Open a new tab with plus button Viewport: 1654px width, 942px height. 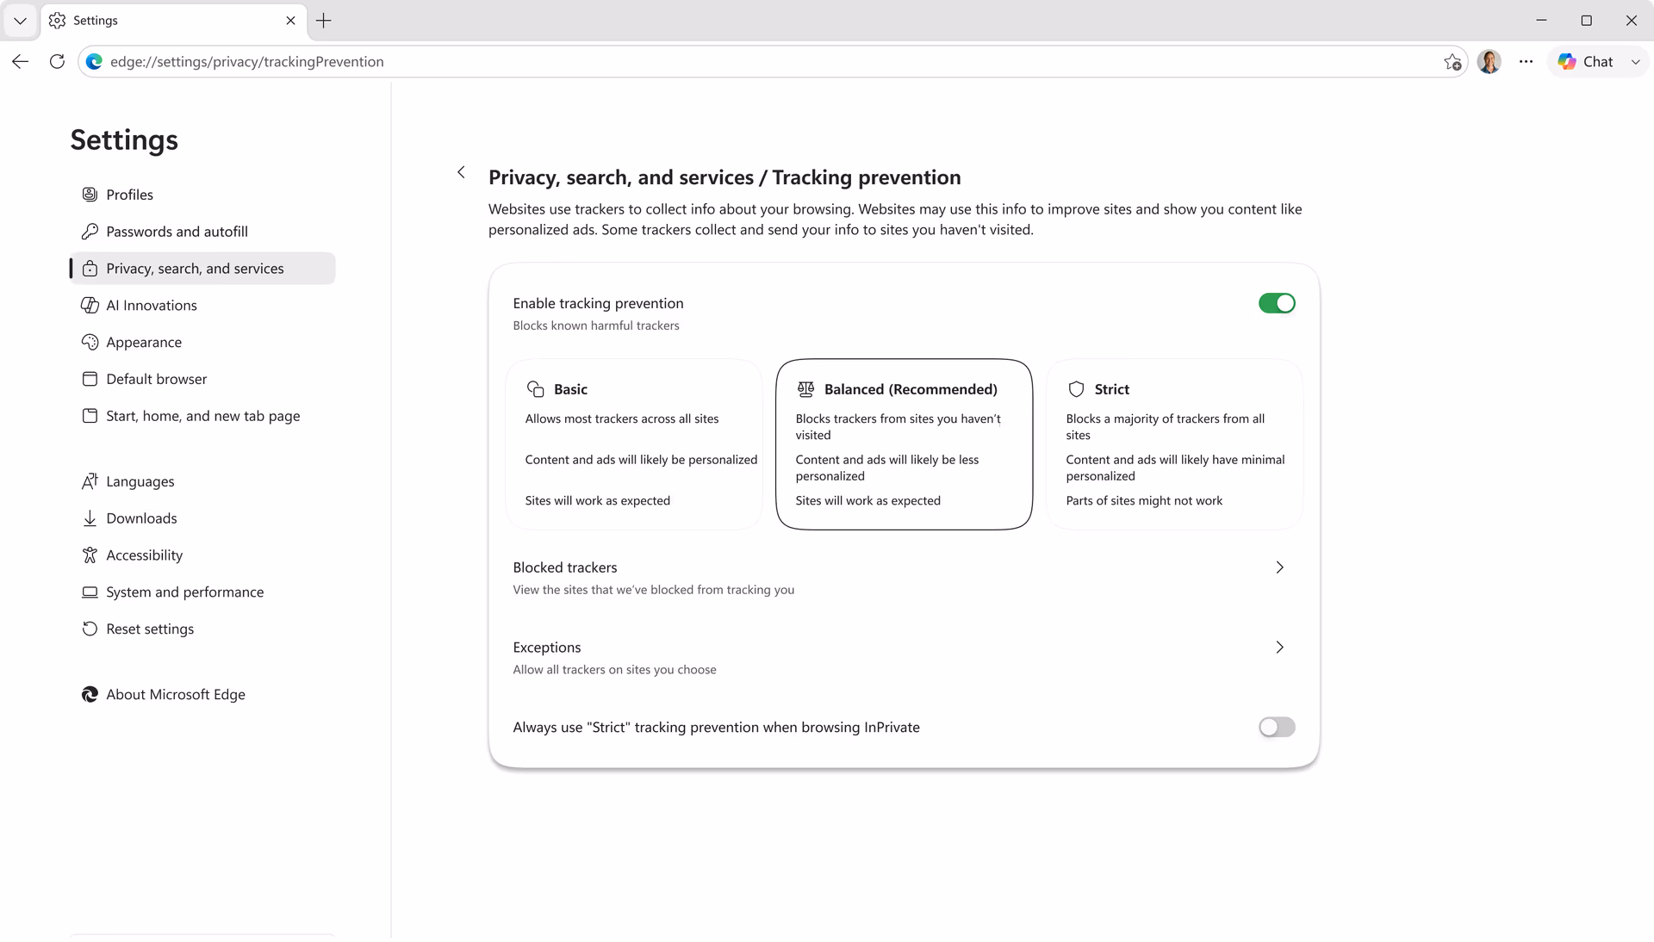[x=324, y=21]
